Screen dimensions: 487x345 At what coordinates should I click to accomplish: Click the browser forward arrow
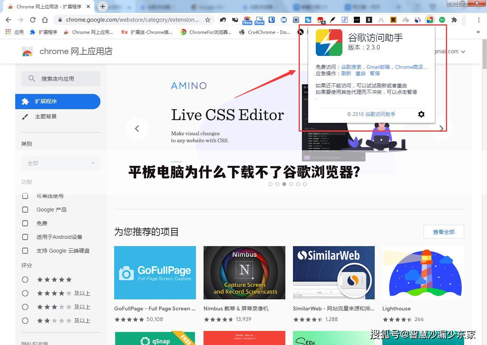tap(21, 20)
